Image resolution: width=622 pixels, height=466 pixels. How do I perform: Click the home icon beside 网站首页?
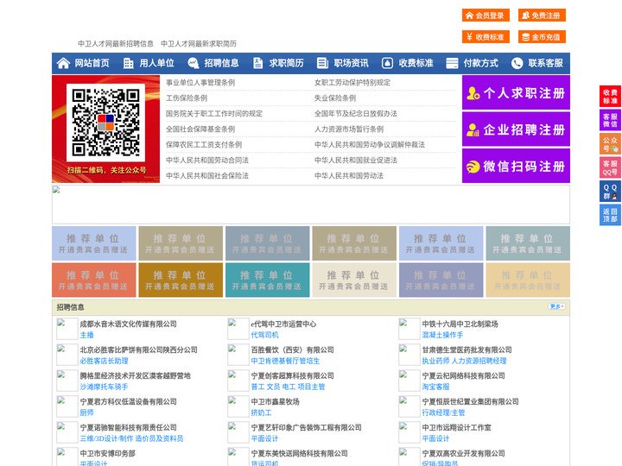[x=63, y=63]
